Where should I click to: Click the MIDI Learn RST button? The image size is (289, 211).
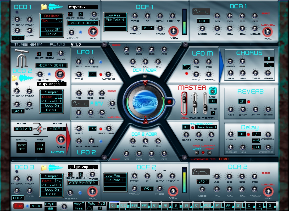[x=209, y=152]
